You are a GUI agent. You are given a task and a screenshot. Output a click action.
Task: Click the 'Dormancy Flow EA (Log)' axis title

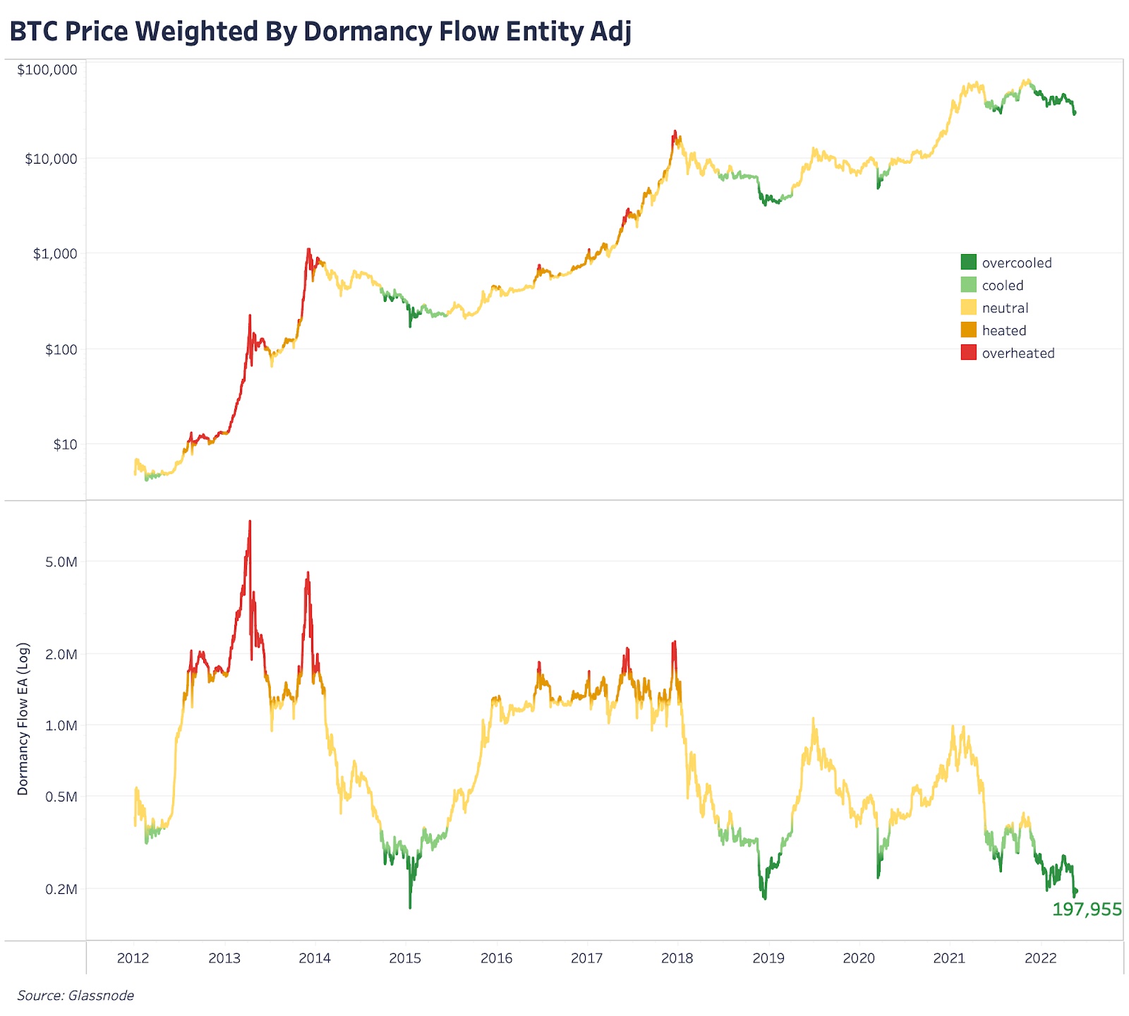(23, 719)
